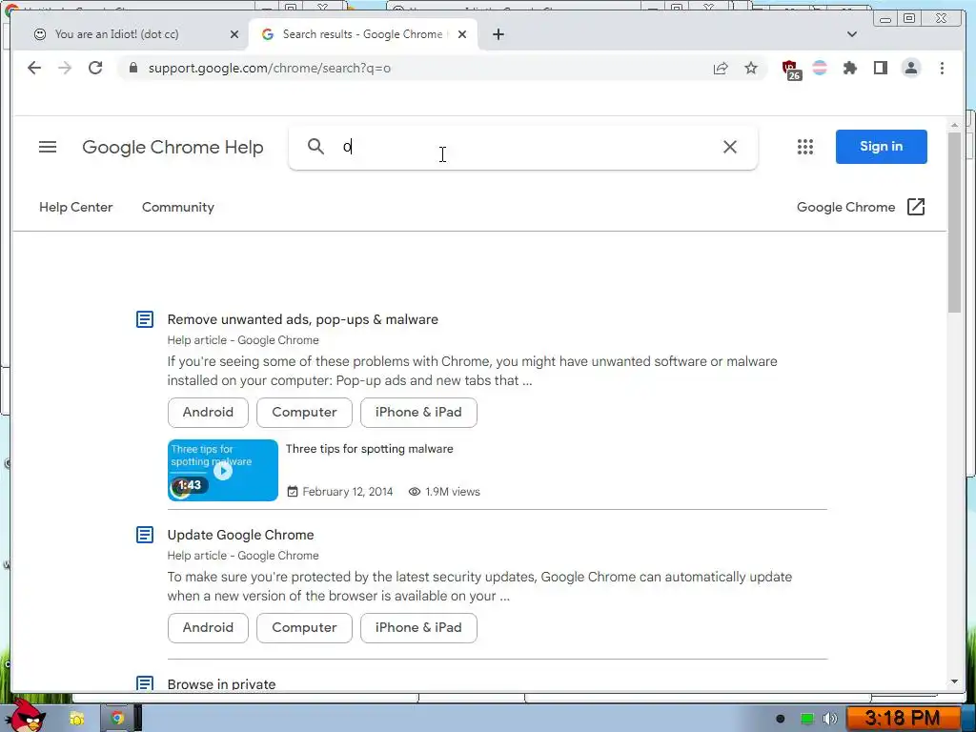This screenshot has height=732, width=976.
Task: Click the Sign in button
Action: [882, 147]
